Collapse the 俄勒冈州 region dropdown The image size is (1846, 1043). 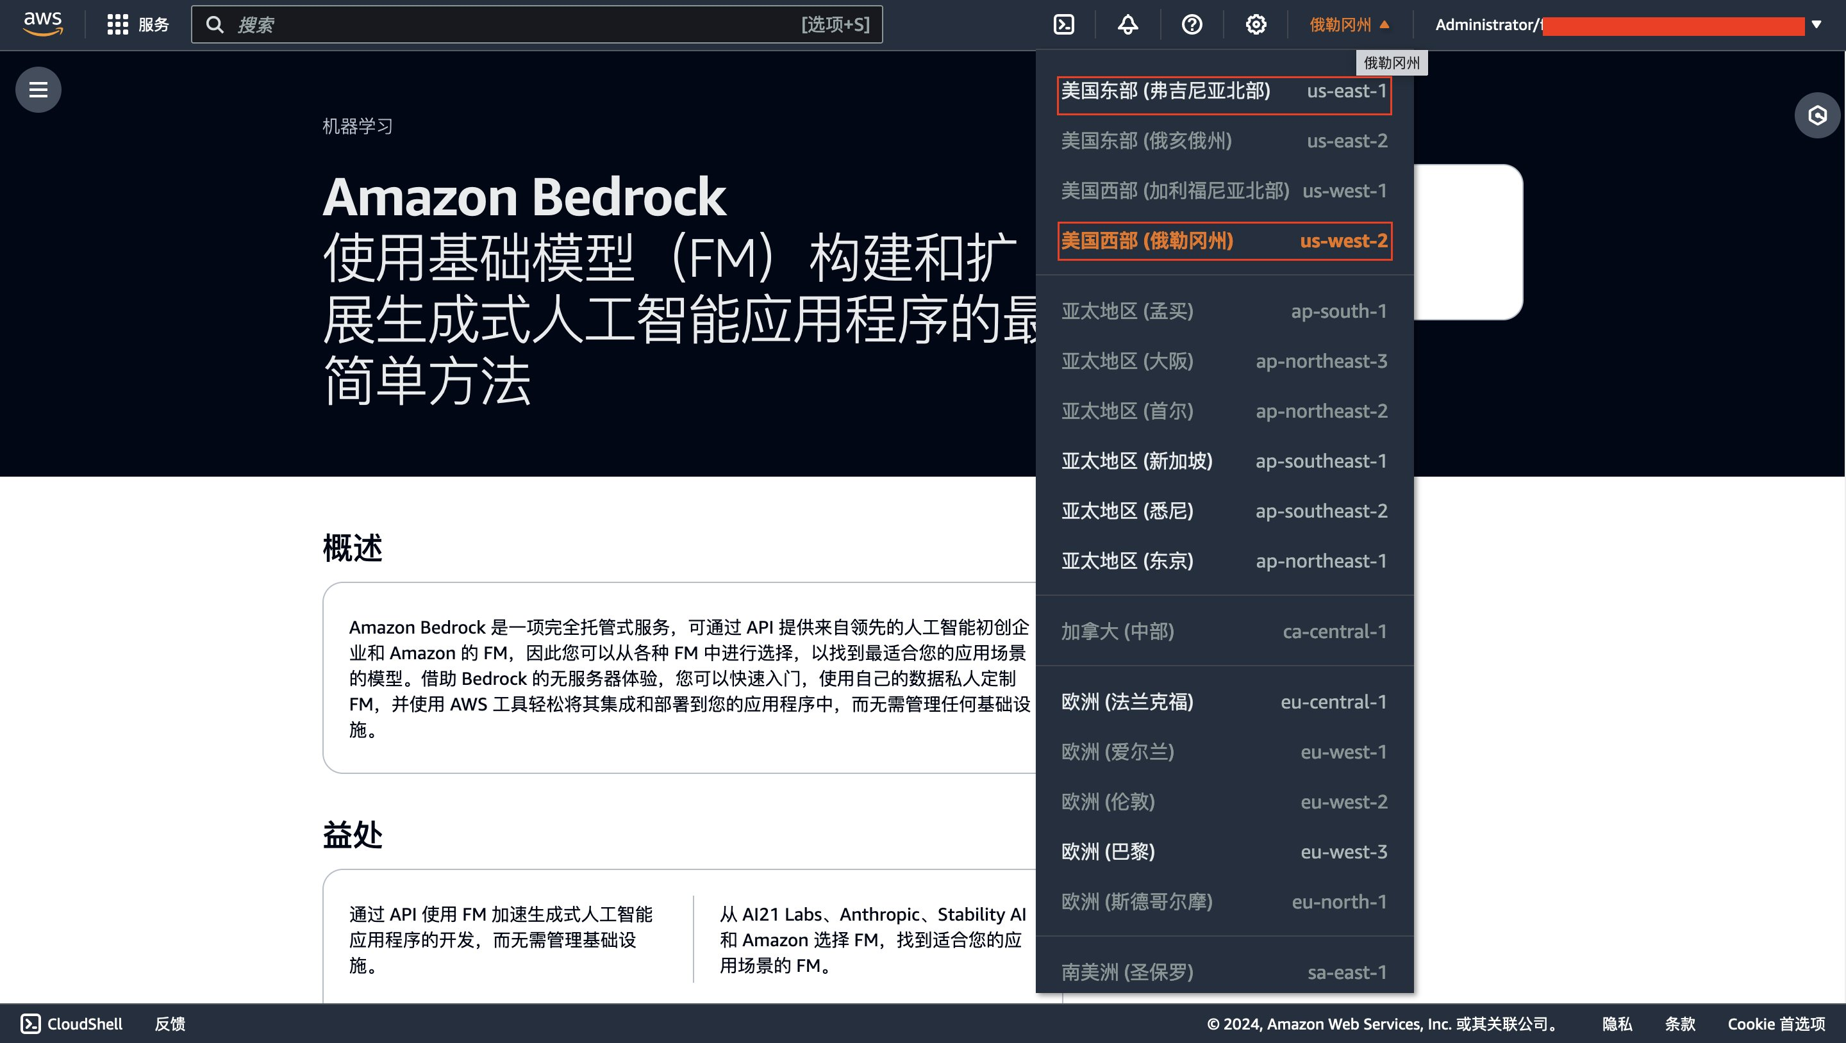(1349, 24)
